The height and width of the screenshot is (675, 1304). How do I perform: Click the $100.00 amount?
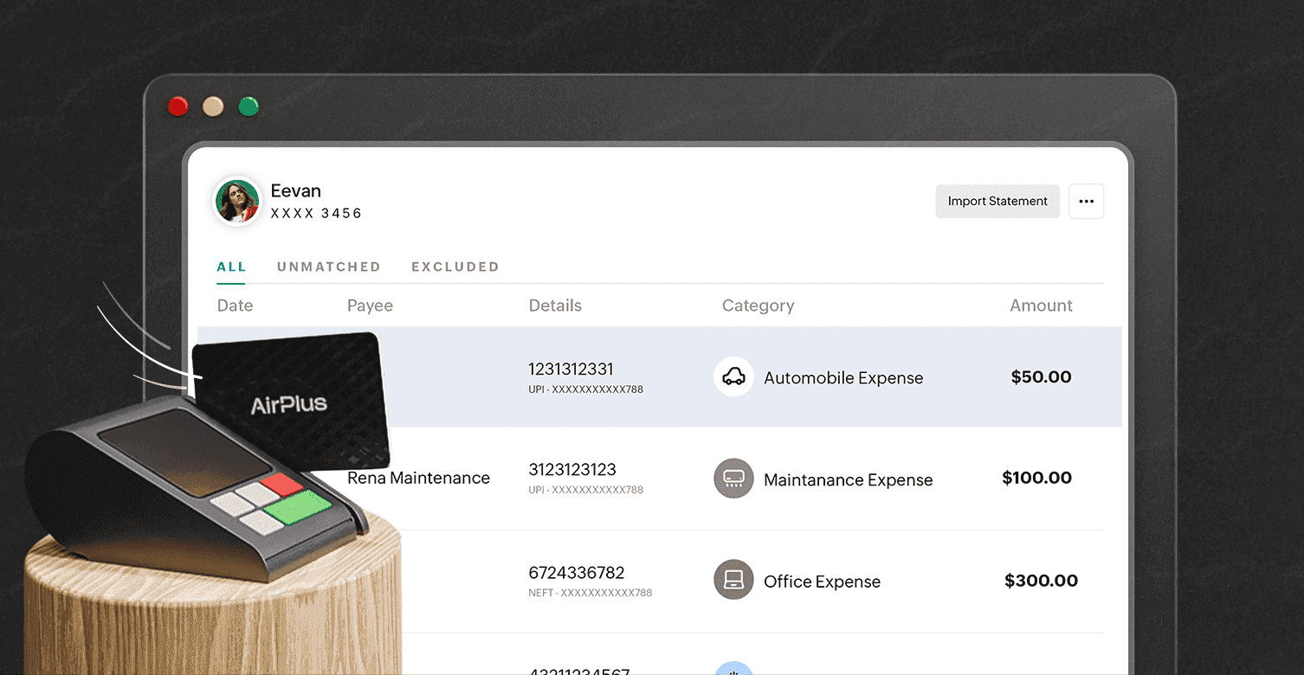tap(1036, 478)
